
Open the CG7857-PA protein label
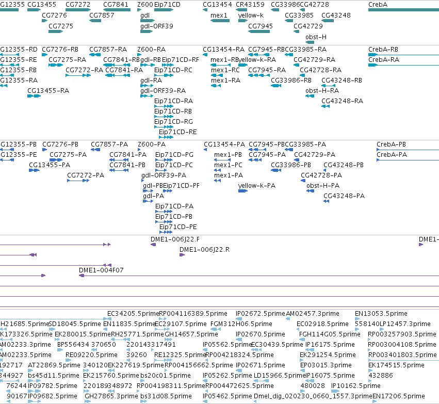point(109,144)
